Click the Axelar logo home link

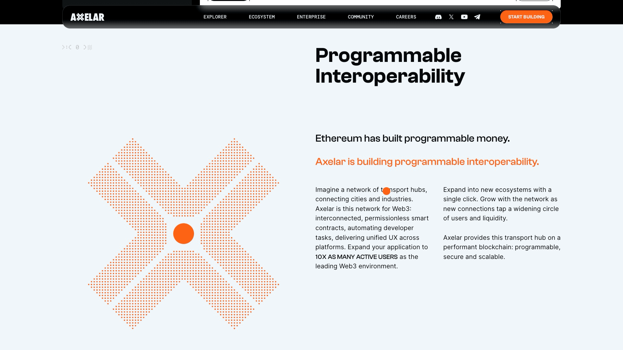point(87,17)
